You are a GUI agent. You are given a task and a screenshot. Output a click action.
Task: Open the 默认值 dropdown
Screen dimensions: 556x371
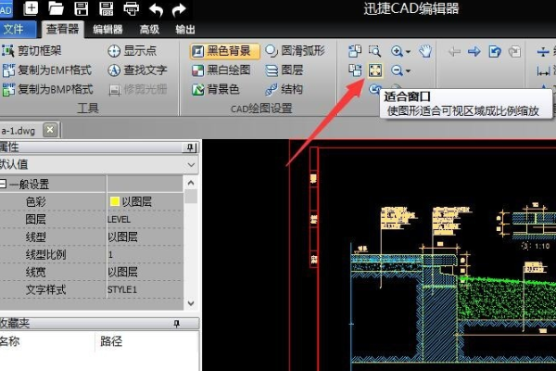pos(191,165)
